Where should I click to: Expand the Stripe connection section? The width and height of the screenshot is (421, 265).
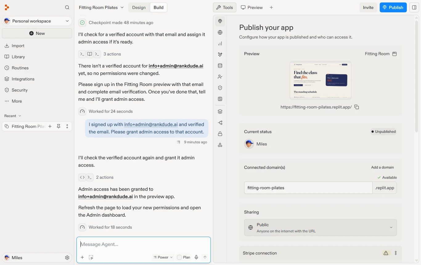pyautogui.click(x=396, y=253)
